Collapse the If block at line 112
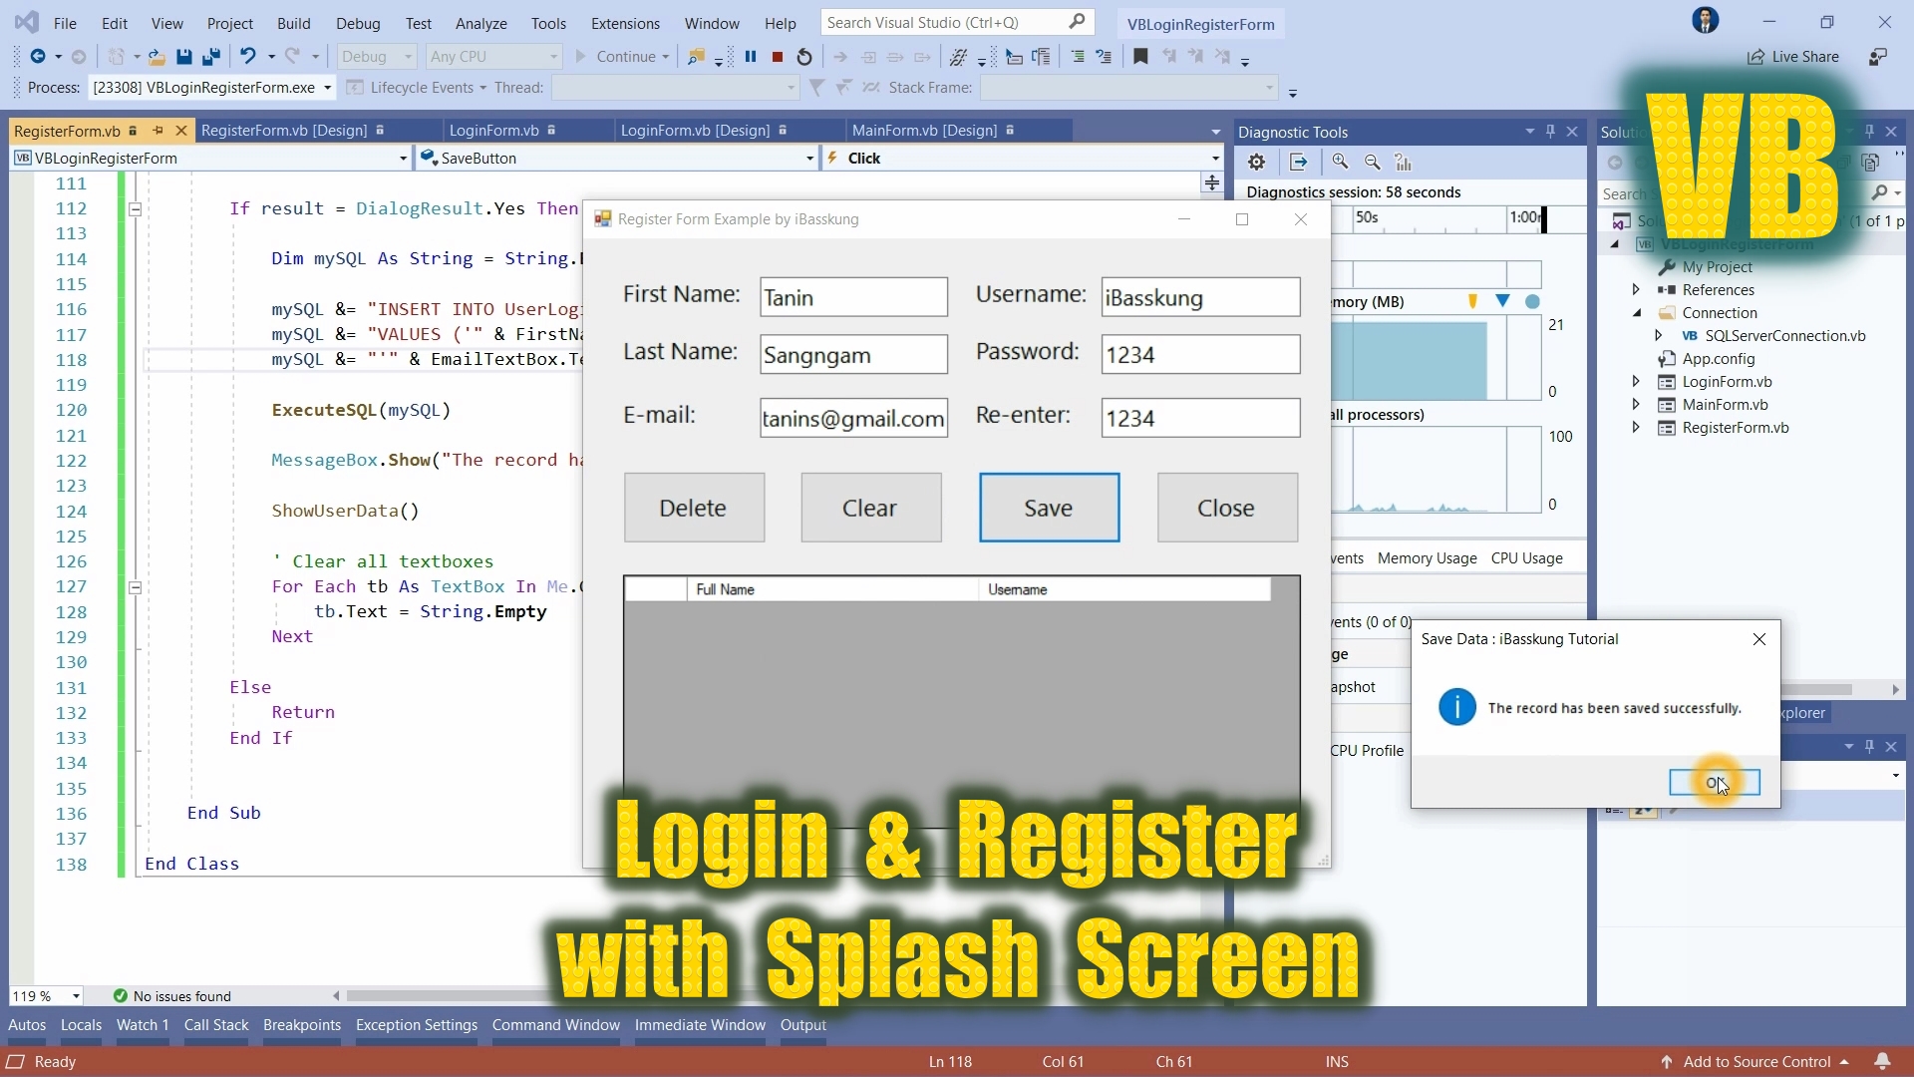The image size is (1914, 1077). [136, 209]
